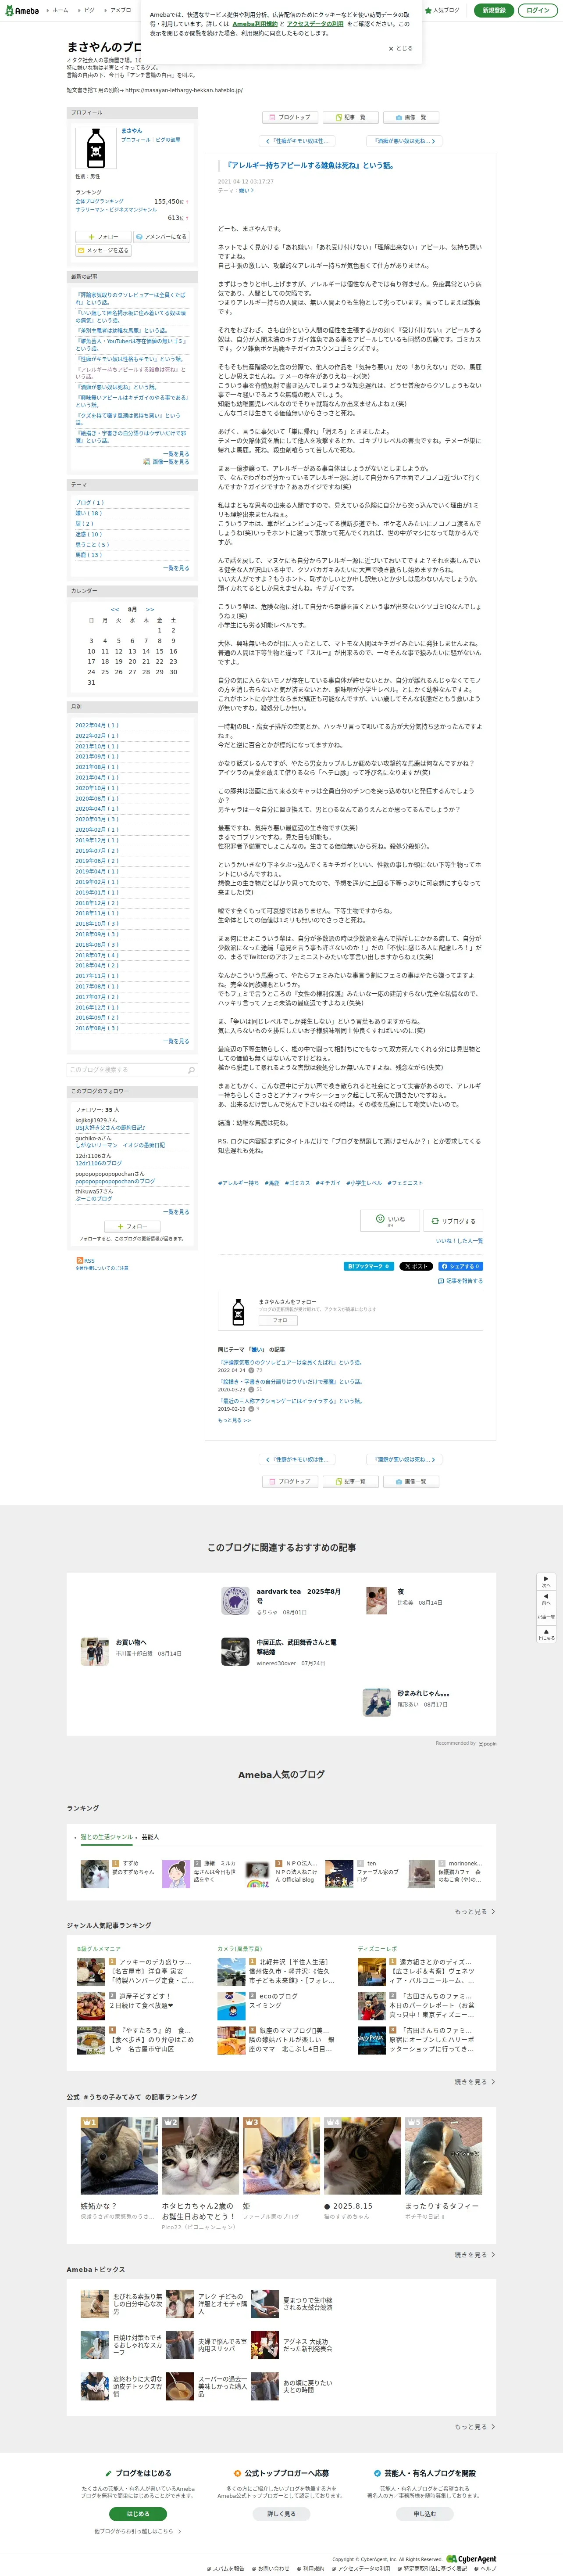This screenshot has width=563, height=2576.
Task: Go to next article via top right chevron
Action: coord(403,141)
